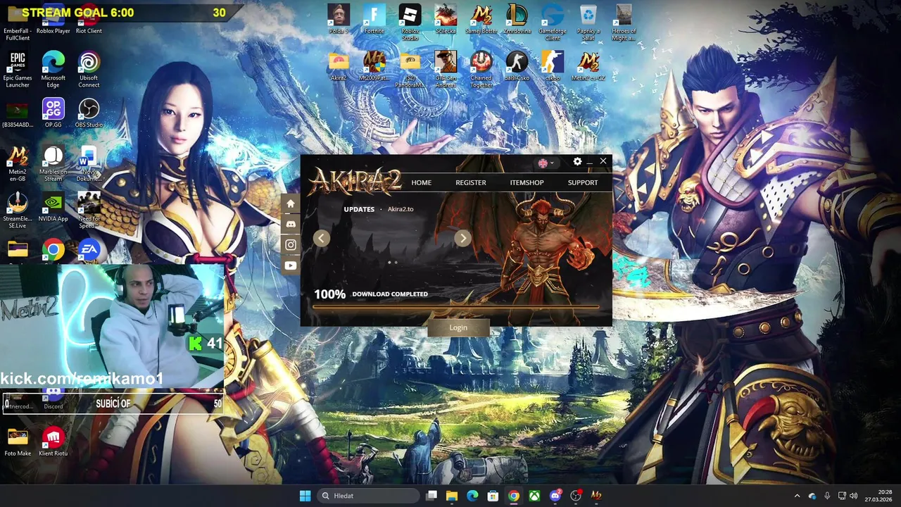Open the Gameforge Client shortcut
The height and width of the screenshot is (507, 901).
click(553, 22)
